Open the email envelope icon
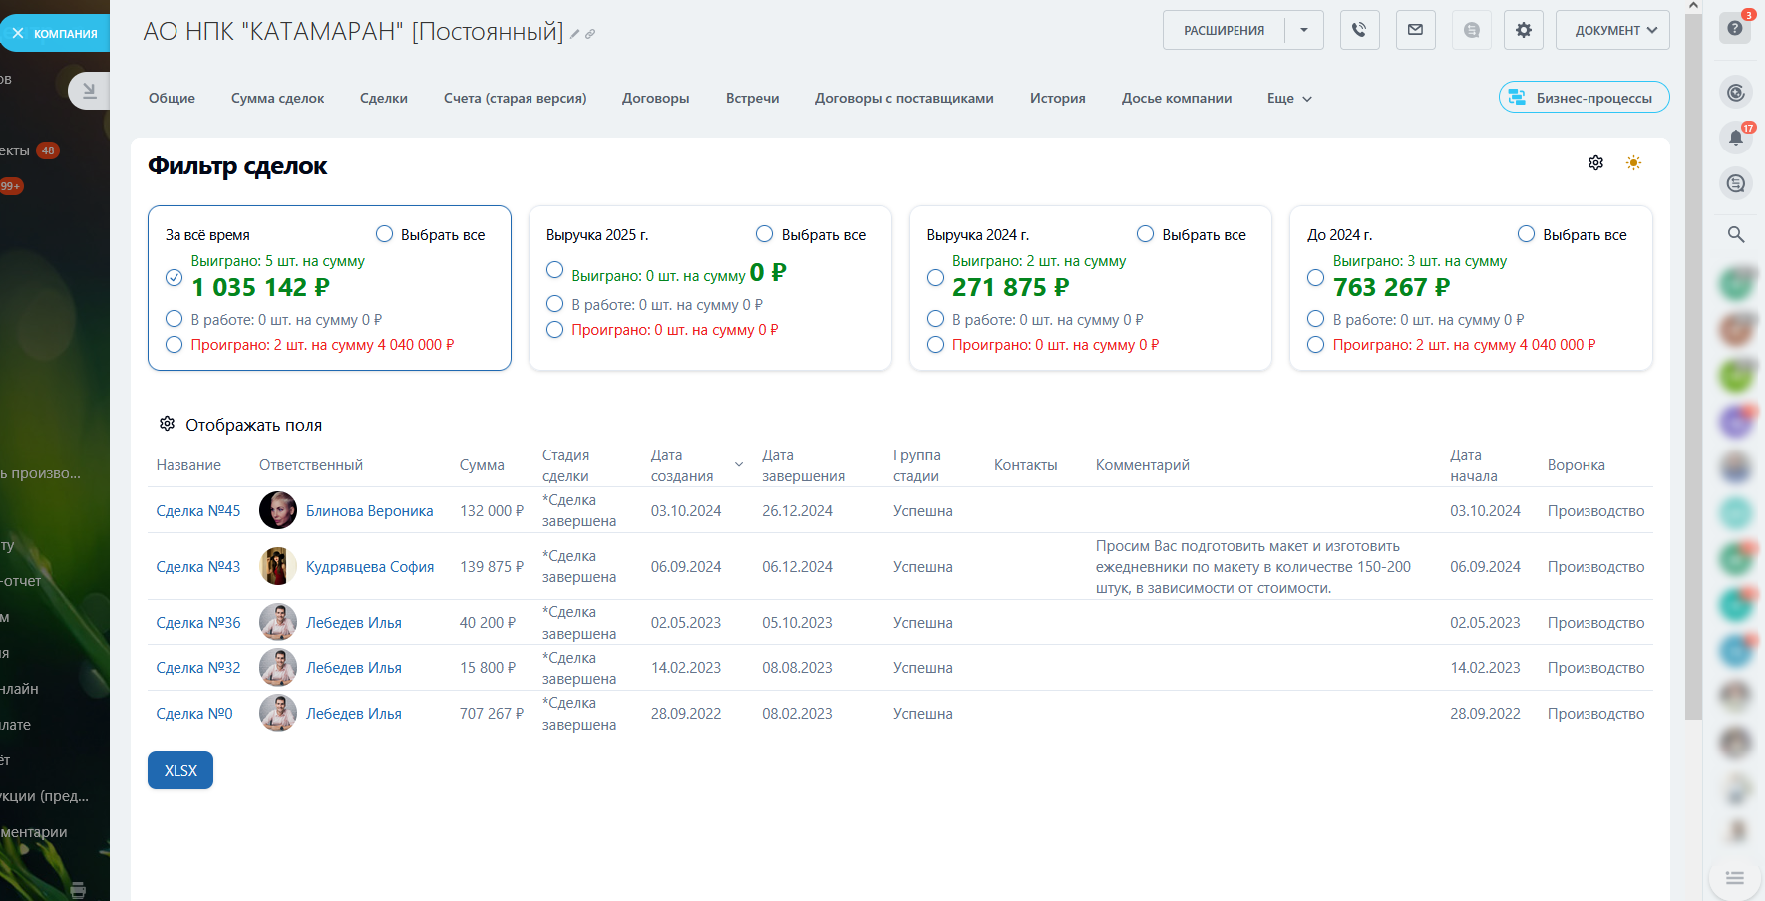Screen dimensions: 1765x901 (1415, 30)
